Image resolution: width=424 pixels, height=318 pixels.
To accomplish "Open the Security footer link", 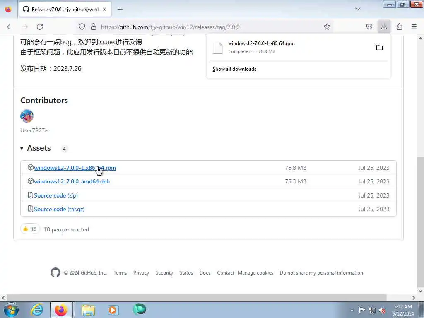I will [x=164, y=273].
